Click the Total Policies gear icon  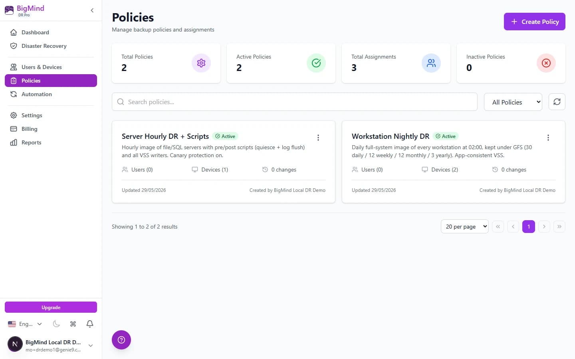(201, 63)
